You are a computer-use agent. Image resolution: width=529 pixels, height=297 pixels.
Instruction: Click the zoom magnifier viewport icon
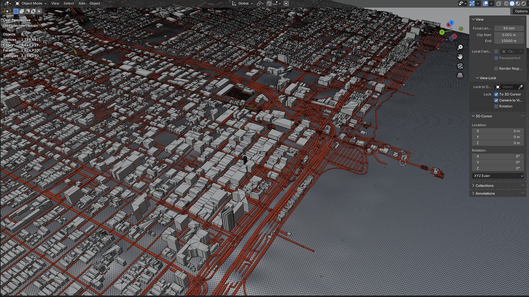click(x=460, y=47)
